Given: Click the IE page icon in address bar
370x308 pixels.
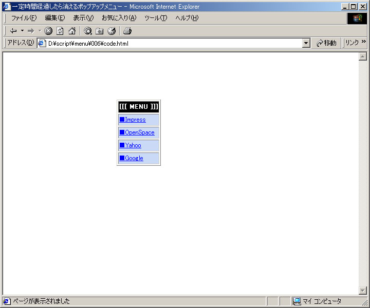Looking at the screenshot, I should 42,43.
